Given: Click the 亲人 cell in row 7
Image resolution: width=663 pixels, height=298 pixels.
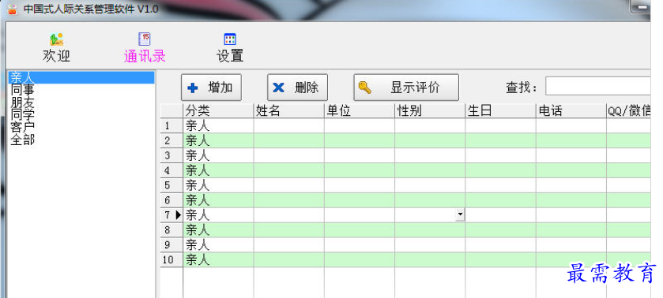Looking at the screenshot, I should [x=218, y=215].
